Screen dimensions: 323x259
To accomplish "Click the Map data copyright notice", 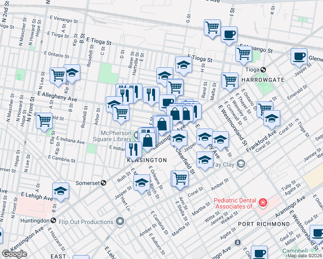I will coord(305,256).
